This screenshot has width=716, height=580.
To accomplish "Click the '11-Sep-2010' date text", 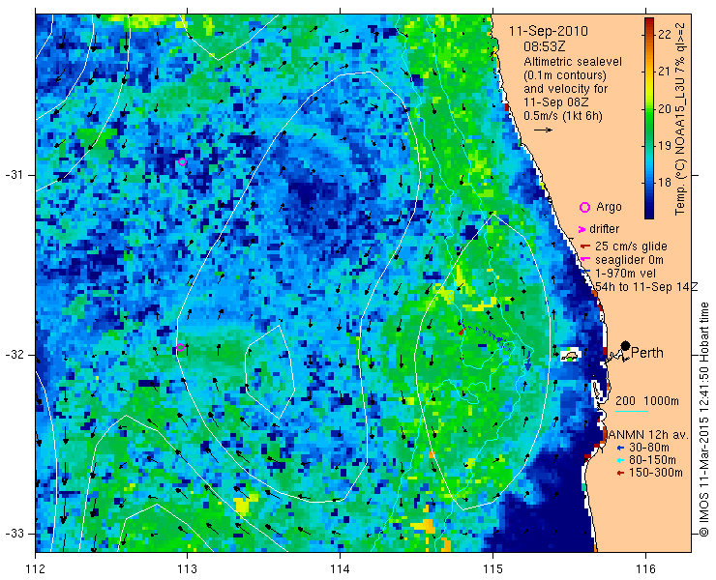I will click(x=549, y=31).
